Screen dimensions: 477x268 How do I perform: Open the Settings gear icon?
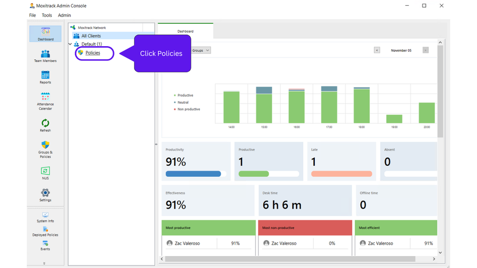point(45,194)
